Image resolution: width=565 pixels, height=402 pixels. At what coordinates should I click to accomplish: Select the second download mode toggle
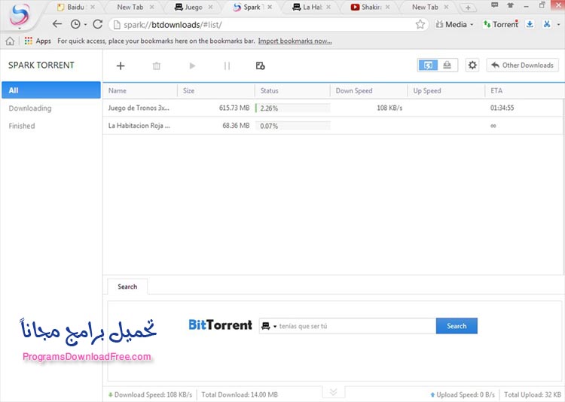pyautogui.click(x=447, y=65)
